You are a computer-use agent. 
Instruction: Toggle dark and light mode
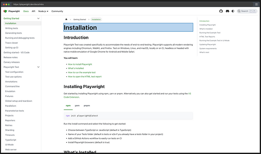(x=233, y=11)
